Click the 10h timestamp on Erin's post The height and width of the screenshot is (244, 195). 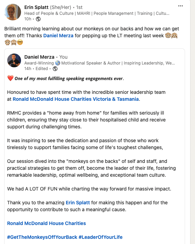(28, 19)
